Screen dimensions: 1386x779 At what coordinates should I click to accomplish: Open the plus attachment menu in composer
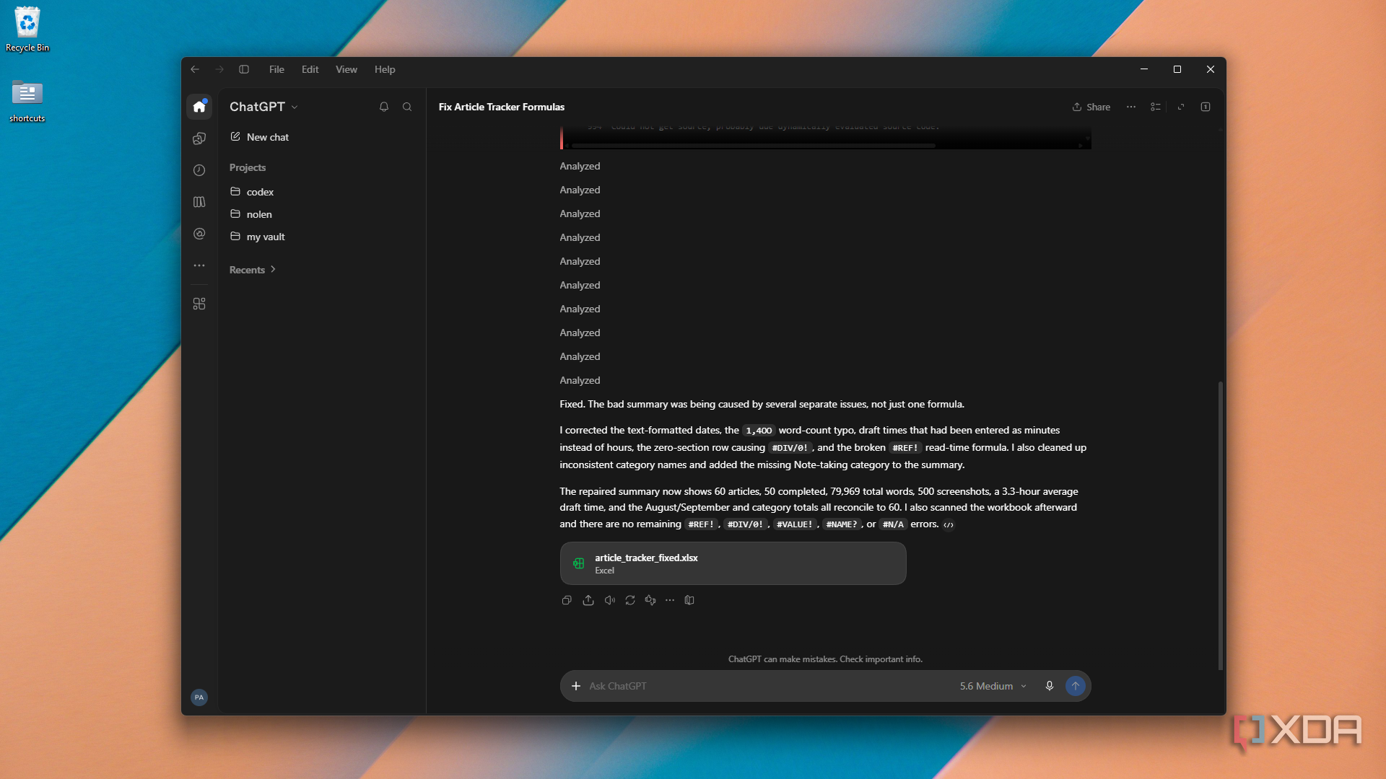coord(576,686)
